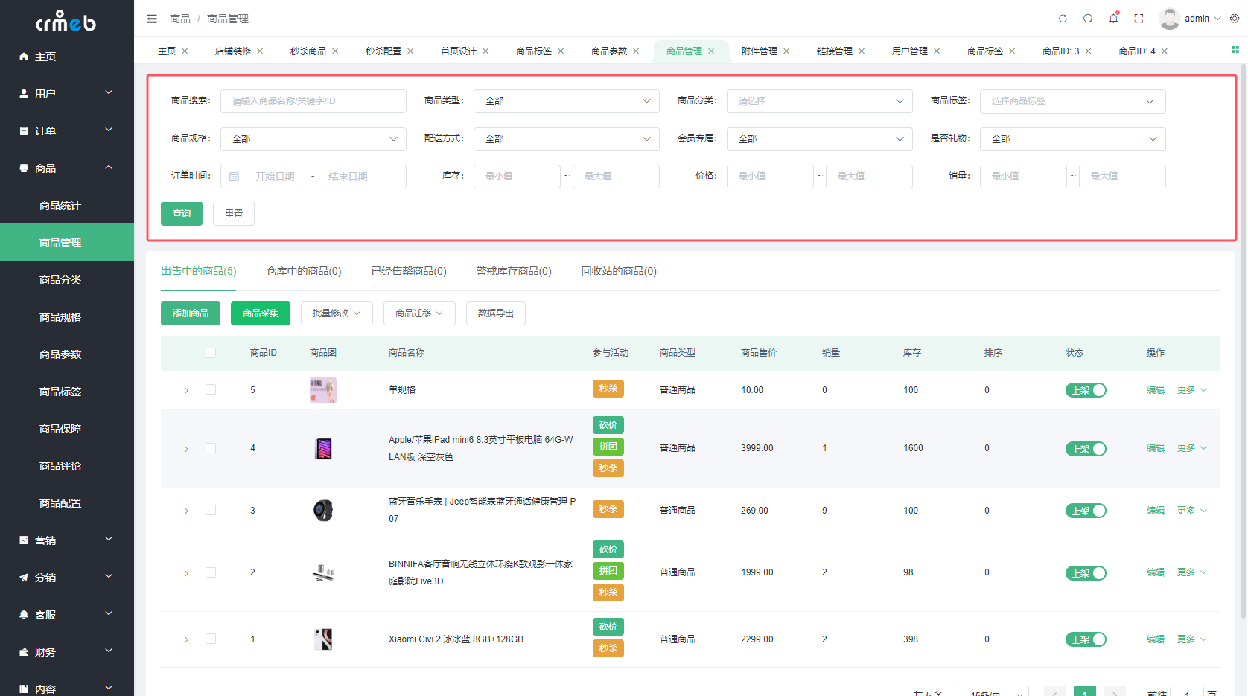1248x696 pixels.
Task: Click the iPad mini6 product thumbnail
Action: click(323, 449)
